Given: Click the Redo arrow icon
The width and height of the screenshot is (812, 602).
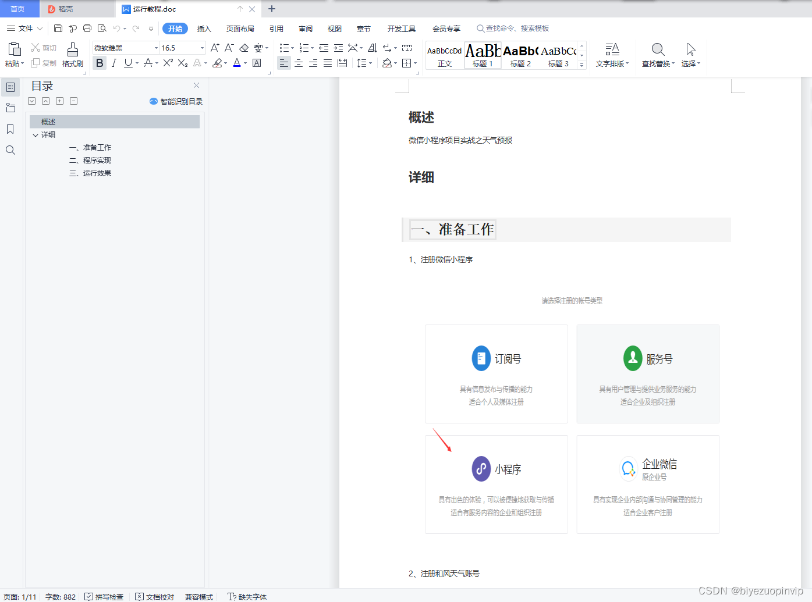Looking at the screenshot, I should click(x=136, y=29).
